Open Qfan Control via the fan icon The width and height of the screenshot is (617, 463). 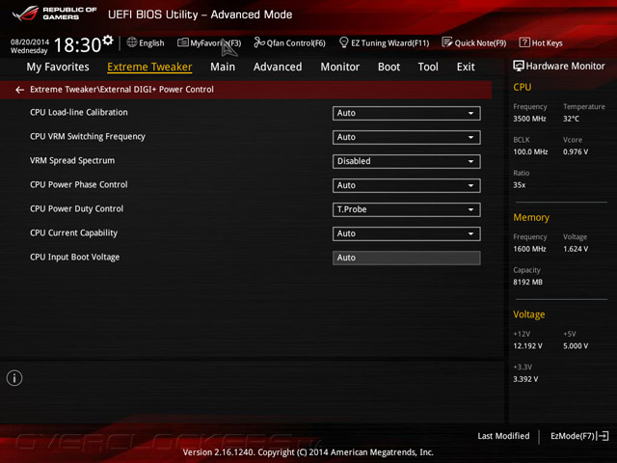259,42
